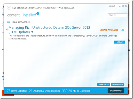The width and height of the screenshot is (133, 99).
Task: Click the UPDATE AVAILABLE status label
Action: coord(109,30)
